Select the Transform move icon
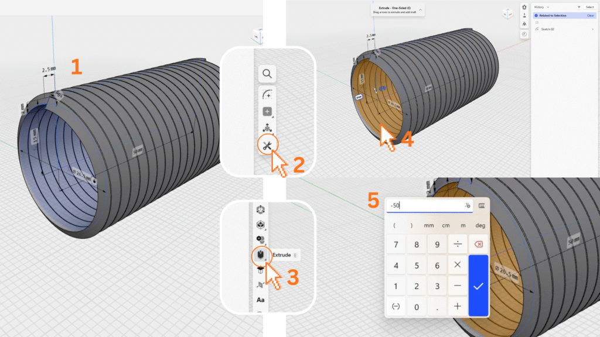This screenshot has width=600, height=337. click(x=267, y=129)
